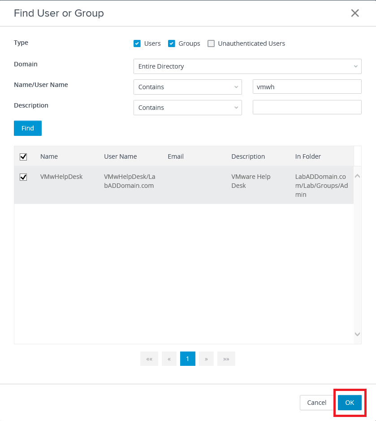Open the Domain Entire Directory dropdown
Screen dimensions: 376x421
click(x=247, y=66)
